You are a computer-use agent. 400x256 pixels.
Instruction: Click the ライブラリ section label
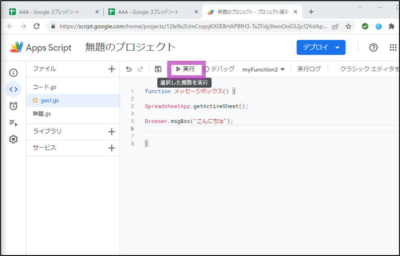pos(47,131)
